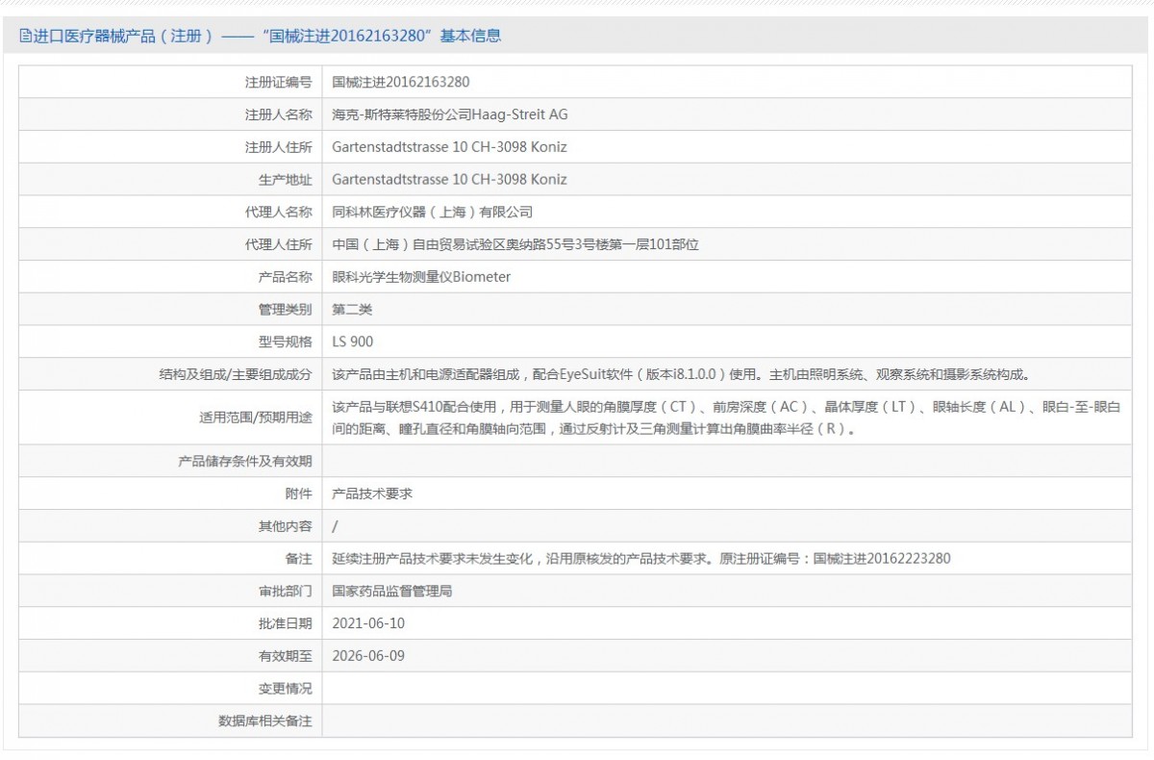Image resolution: width=1154 pixels, height=760 pixels.
Task: Click the 变更情况 label
Action: click(286, 688)
